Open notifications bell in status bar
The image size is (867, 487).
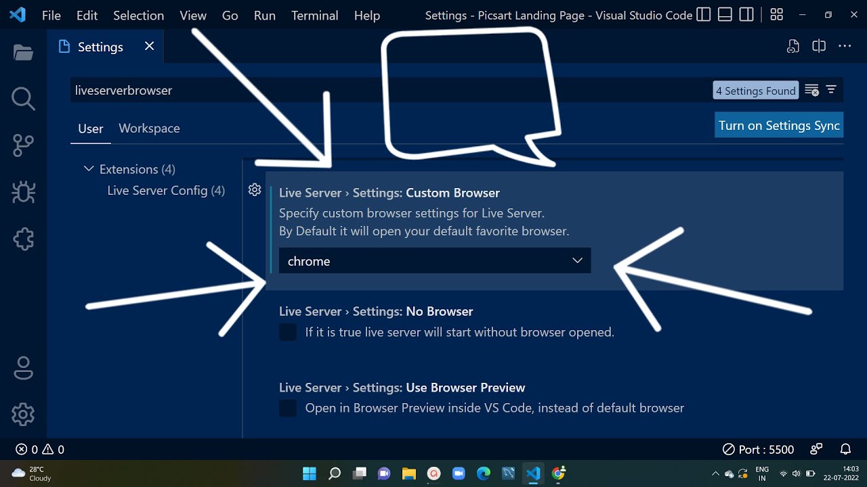(845, 449)
